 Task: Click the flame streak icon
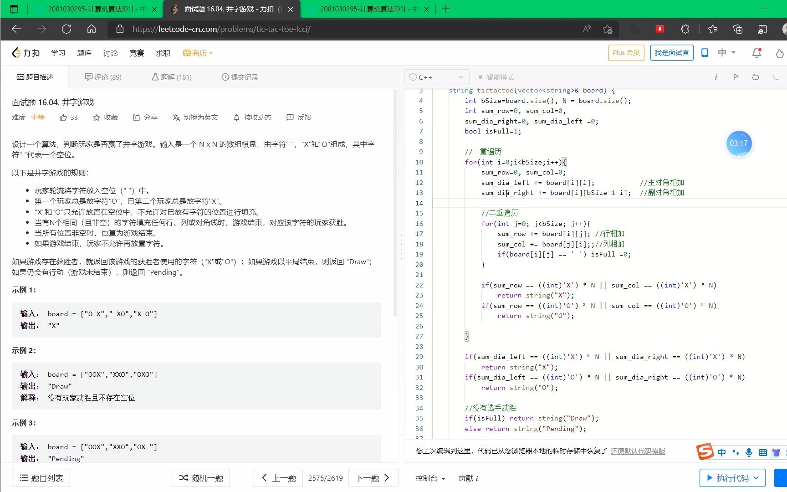tap(780, 53)
